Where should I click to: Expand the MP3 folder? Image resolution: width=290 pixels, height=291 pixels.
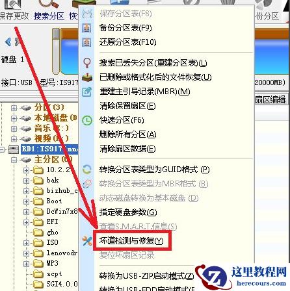26,264
